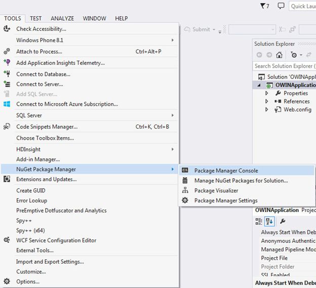Collapse the OWINApplication project node
Screen dimensions: 316x288
[258, 85]
